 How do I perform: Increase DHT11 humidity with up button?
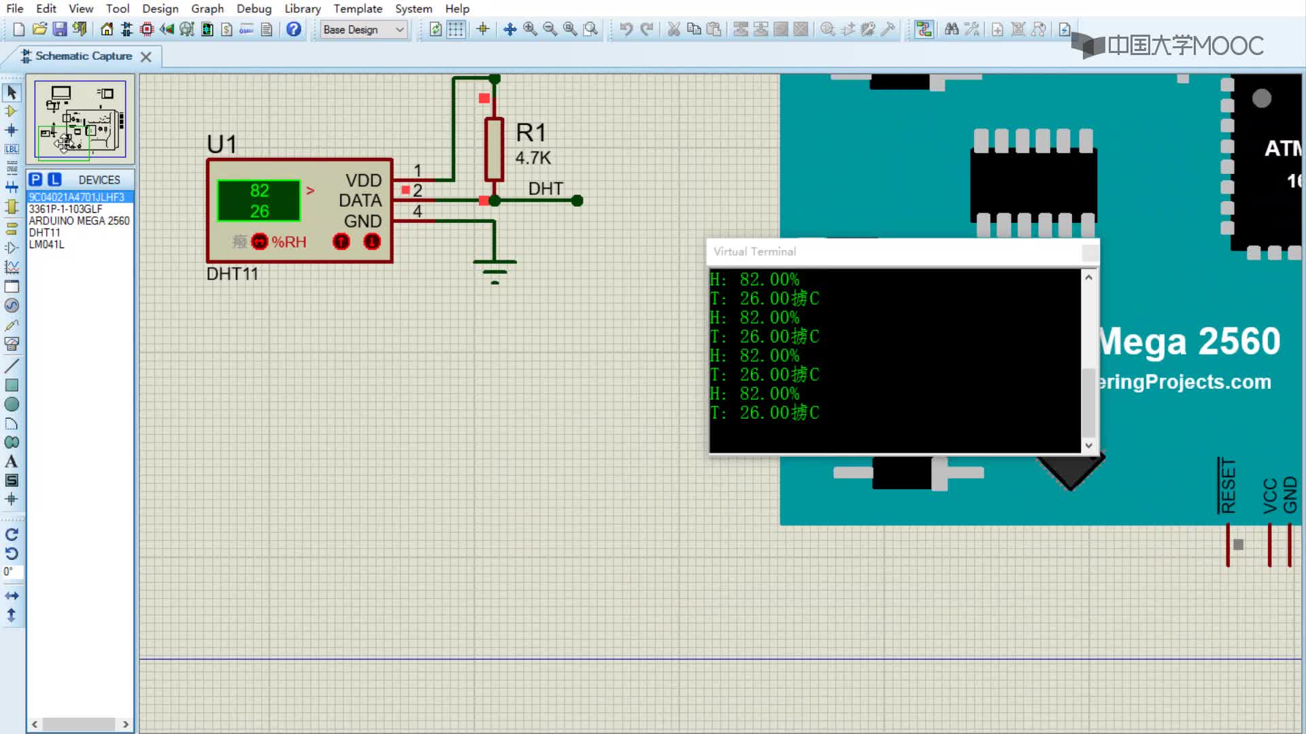pyautogui.click(x=341, y=241)
